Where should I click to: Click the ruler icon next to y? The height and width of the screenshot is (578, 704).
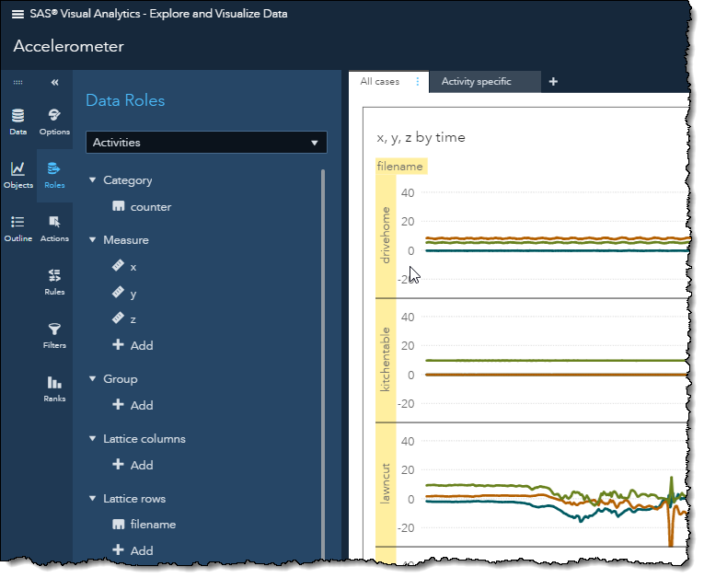click(118, 293)
